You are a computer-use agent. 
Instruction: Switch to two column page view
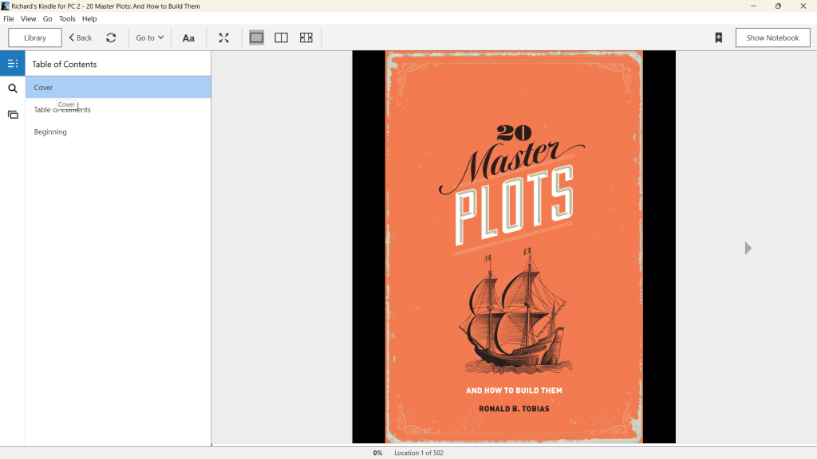(281, 37)
